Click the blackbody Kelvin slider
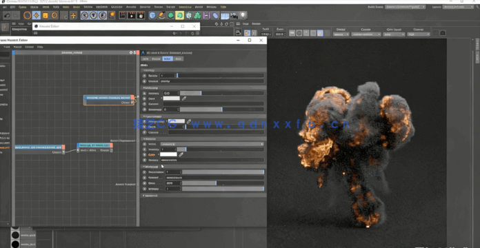 pyautogui.click(x=223, y=183)
